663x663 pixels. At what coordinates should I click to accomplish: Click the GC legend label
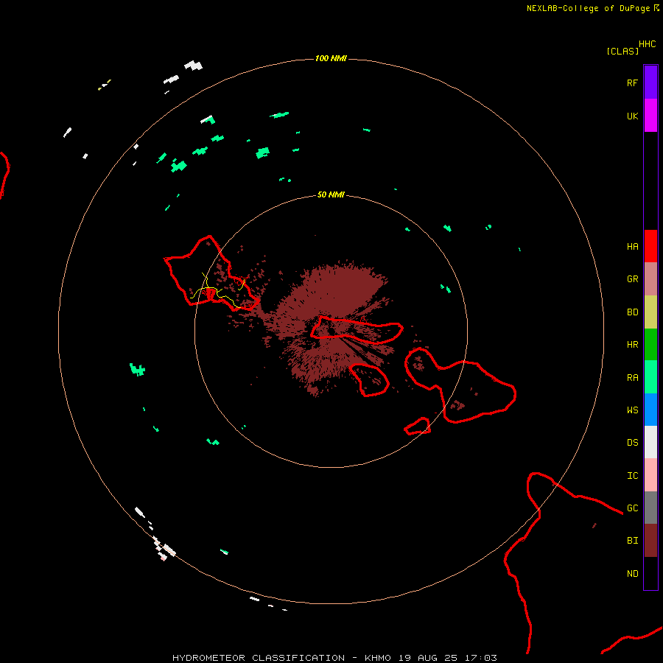[x=632, y=508]
